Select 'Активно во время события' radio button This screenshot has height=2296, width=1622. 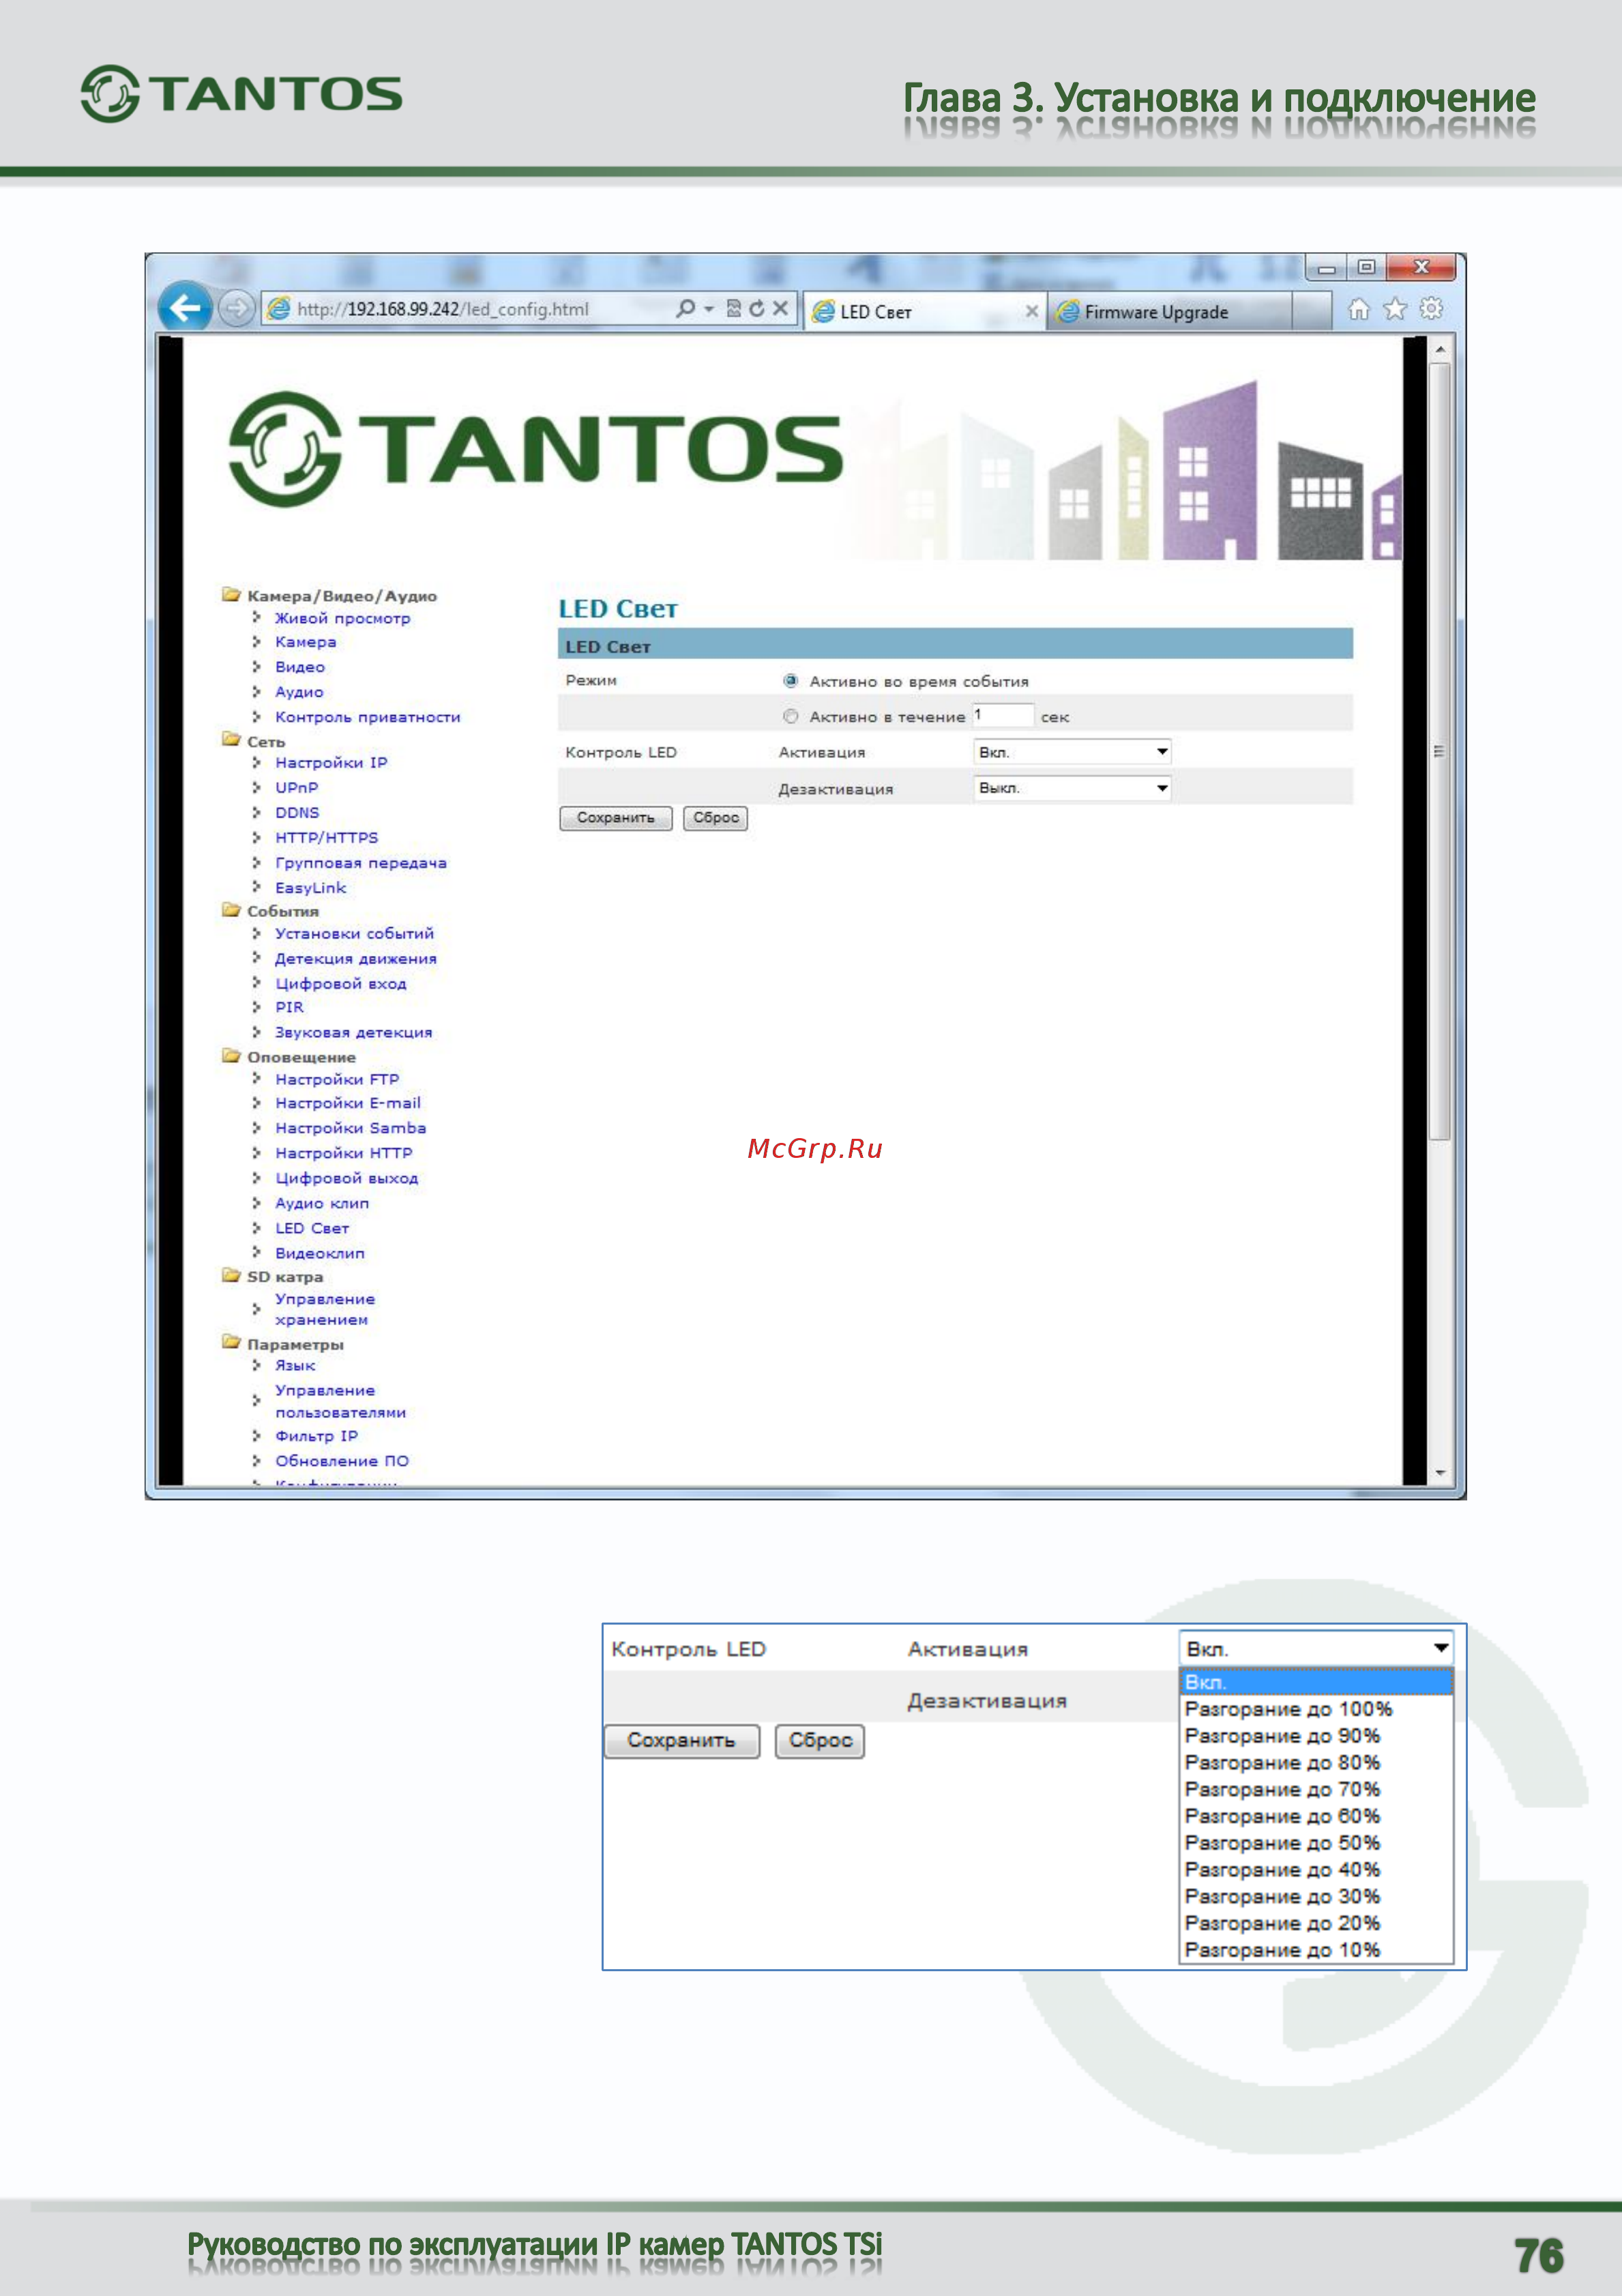click(791, 681)
